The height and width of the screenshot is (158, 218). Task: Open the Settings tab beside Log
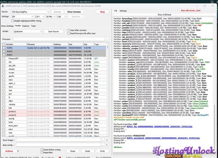tap(123, 11)
